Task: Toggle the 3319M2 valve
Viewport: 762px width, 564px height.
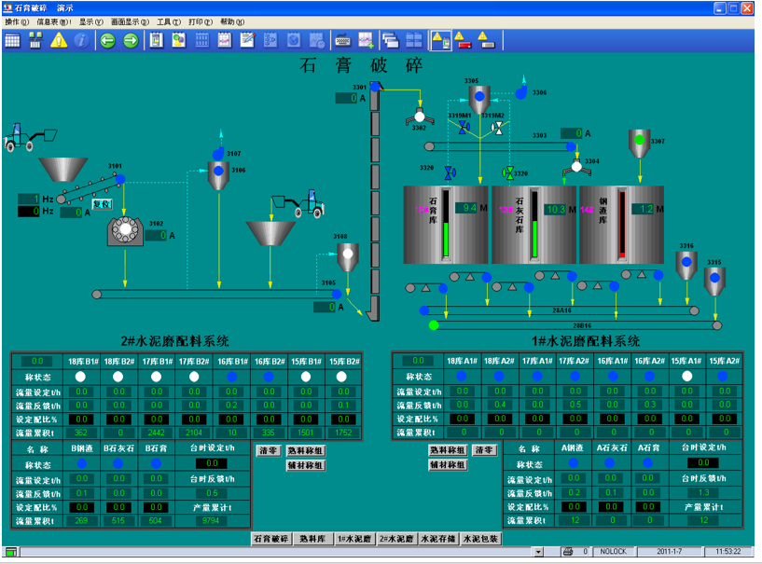Action: coord(497,128)
